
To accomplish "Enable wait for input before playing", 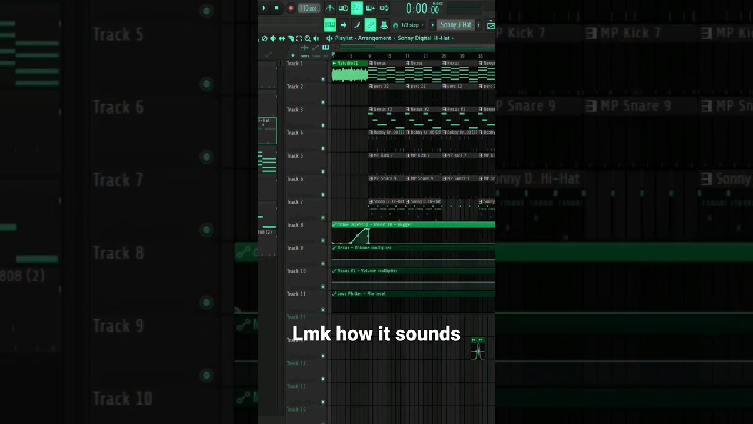I will pos(343,8).
